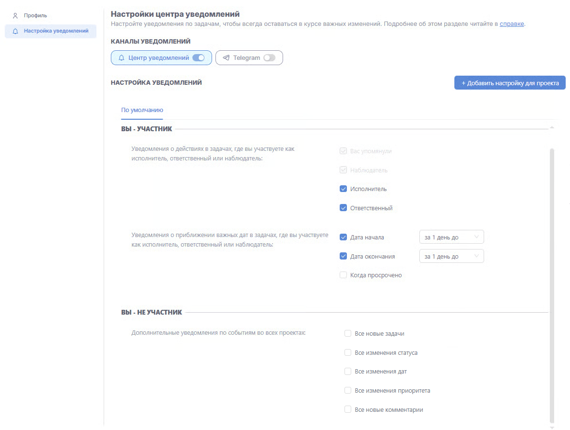Check Все изменения статуса option
Screen dimensions: 570x430
348,353
